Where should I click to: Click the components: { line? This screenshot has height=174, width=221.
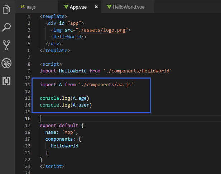click(x=63, y=139)
